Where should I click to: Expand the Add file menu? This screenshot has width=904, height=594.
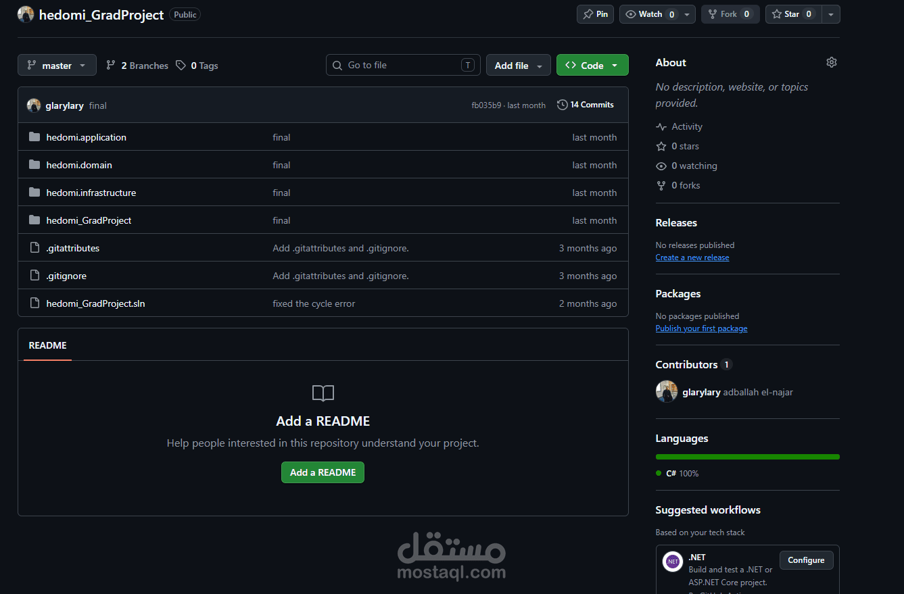point(519,66)
